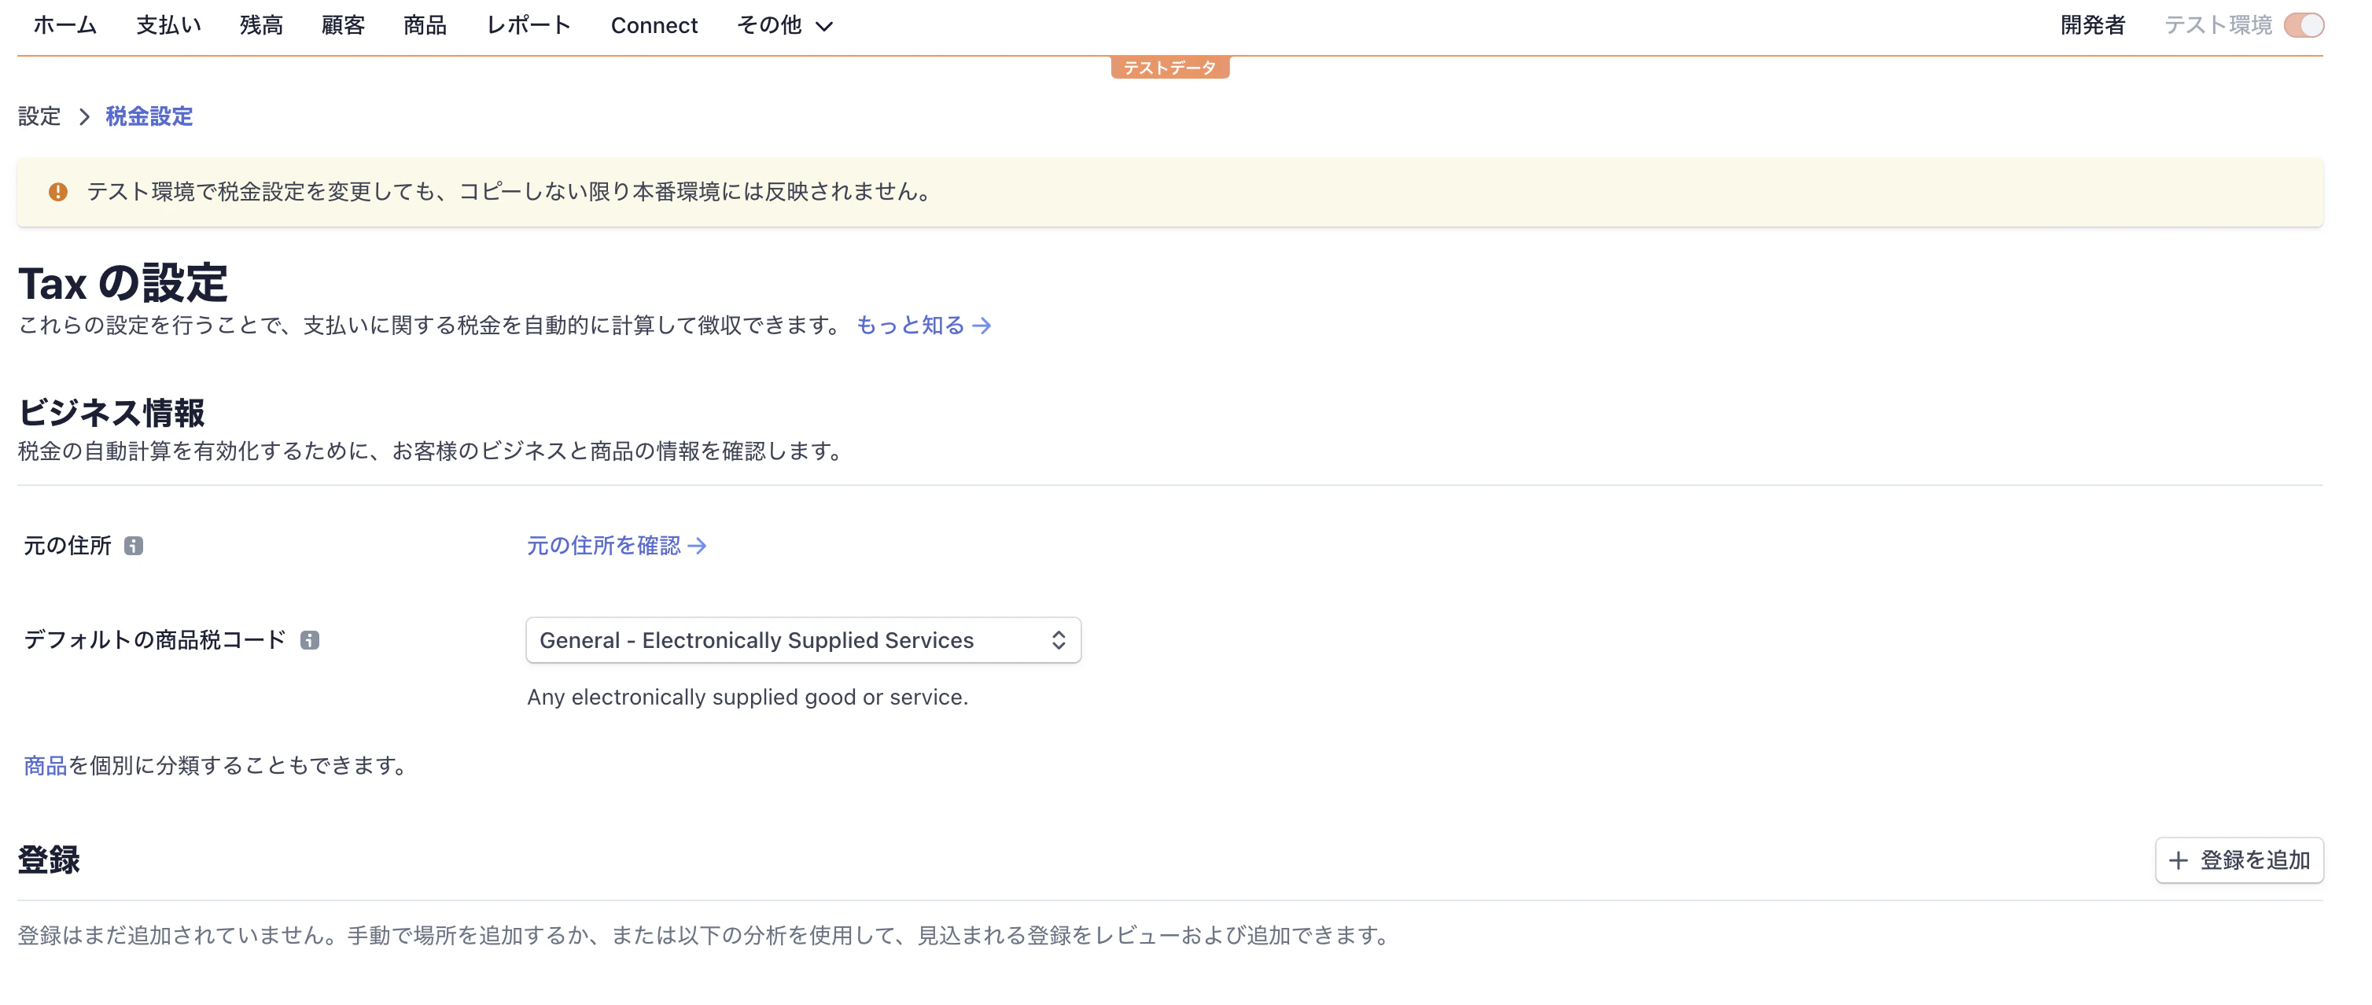Click もっと知る link

point(923,326)
